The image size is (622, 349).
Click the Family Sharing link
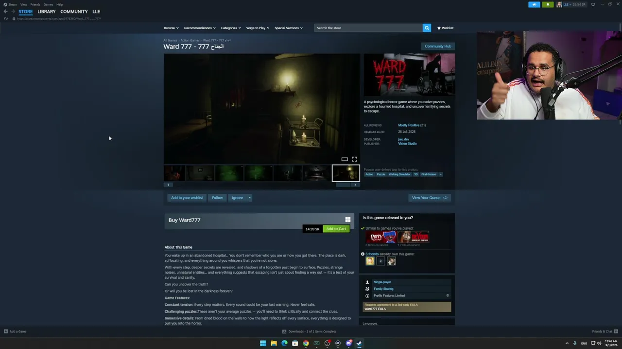383,289
